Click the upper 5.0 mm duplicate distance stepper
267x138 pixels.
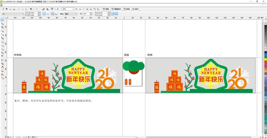click(109, 13)
